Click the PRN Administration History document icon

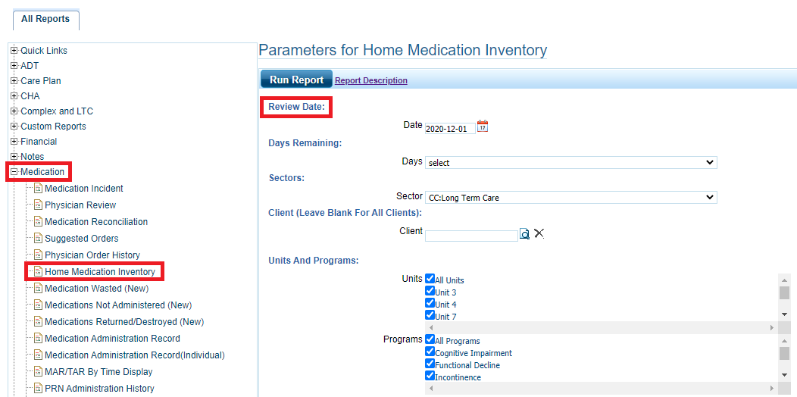pos(38,389)
